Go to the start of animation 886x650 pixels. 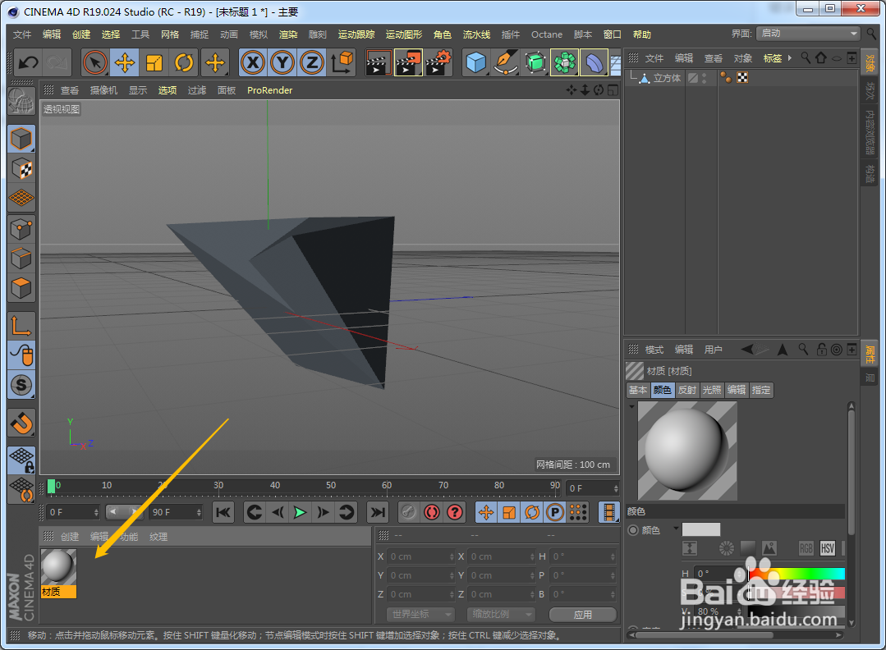[223, 512]
